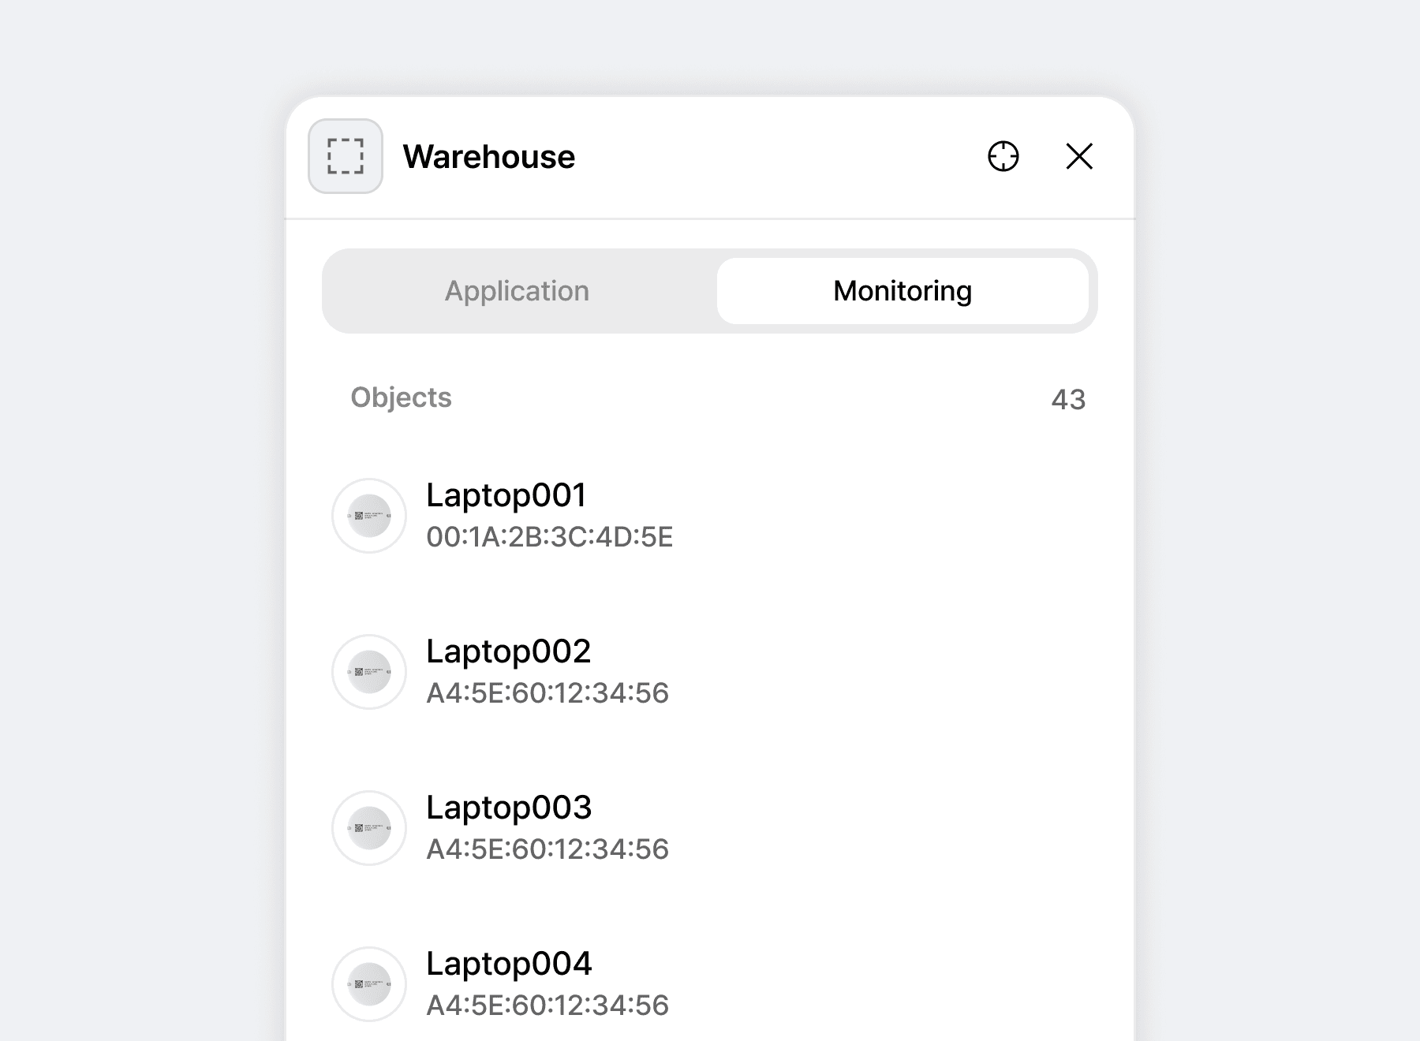Select the Monitoring tab

coord(902,291)
